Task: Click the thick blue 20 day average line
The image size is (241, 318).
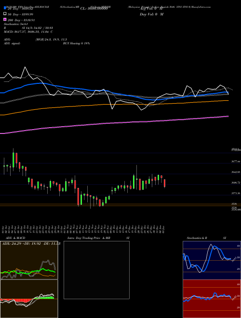Action: (x=114, y=93)
